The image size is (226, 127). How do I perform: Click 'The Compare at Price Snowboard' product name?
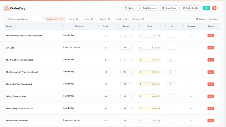(22, 72)
